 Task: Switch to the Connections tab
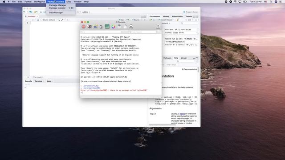click(x=177, y=16)
